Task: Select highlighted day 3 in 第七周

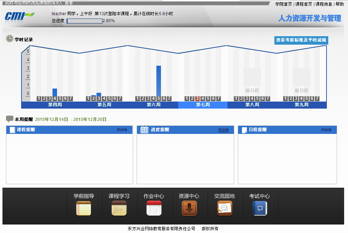Action: click(198, 98)
